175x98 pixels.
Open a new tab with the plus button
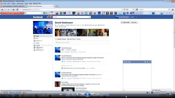click(57, 6)
